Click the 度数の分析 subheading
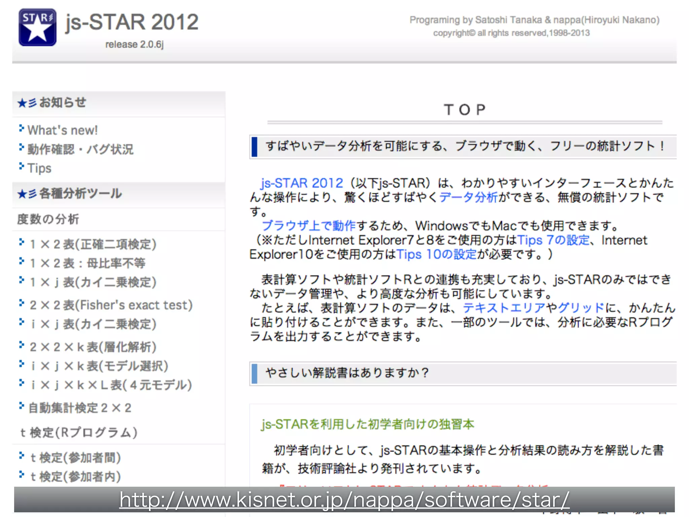 (48, 219)
